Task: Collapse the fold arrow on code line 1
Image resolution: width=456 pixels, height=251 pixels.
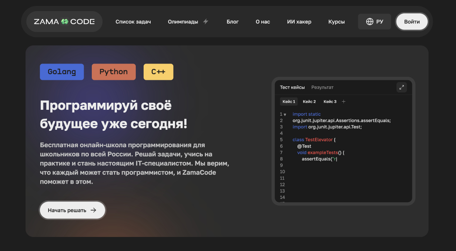Action: (285, 115)
